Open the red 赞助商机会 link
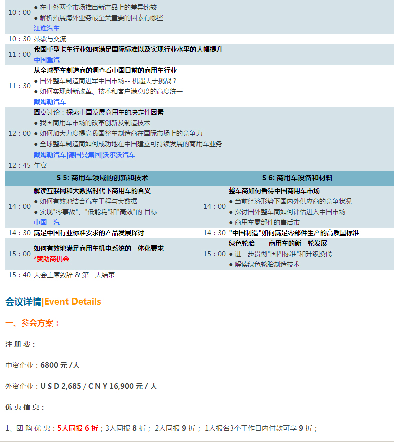The width and height of the screenshot is (394, 442). tap(51, 259)
